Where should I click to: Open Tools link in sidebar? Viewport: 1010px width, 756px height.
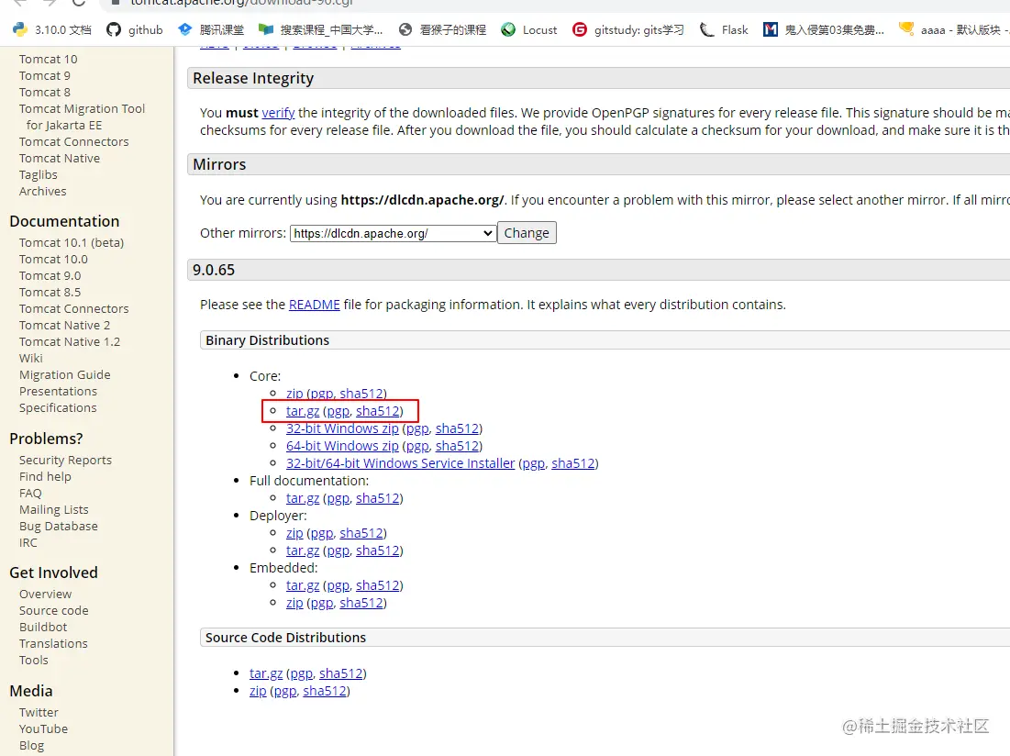[x=34, y=660]
